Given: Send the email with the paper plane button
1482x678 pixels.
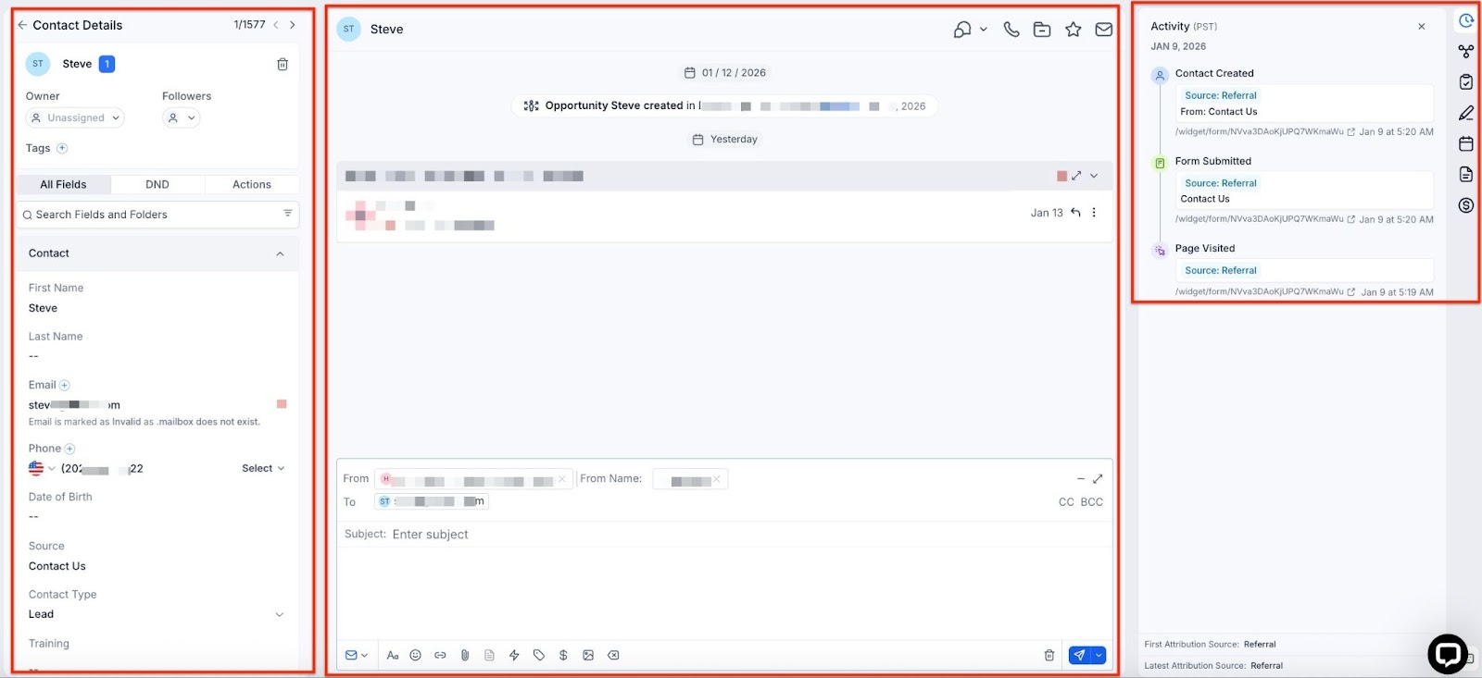Looking at the screenshot, I should click(x=1079, y=655).
